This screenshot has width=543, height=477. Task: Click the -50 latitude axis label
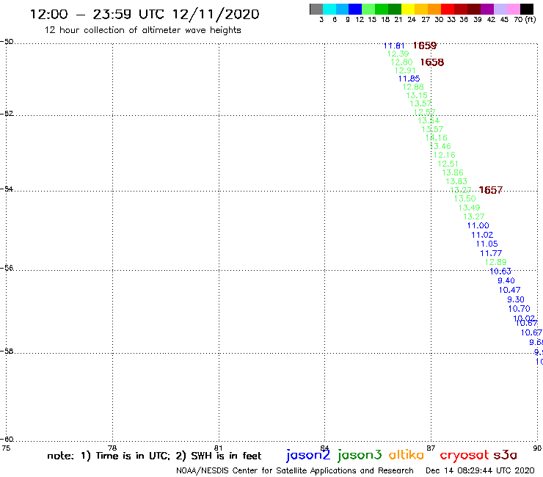(x=7, y=42)
